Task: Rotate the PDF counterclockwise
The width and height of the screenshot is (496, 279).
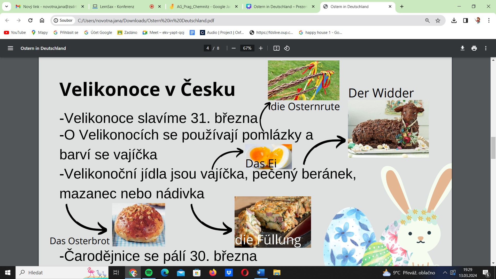Action: [287, 48]
